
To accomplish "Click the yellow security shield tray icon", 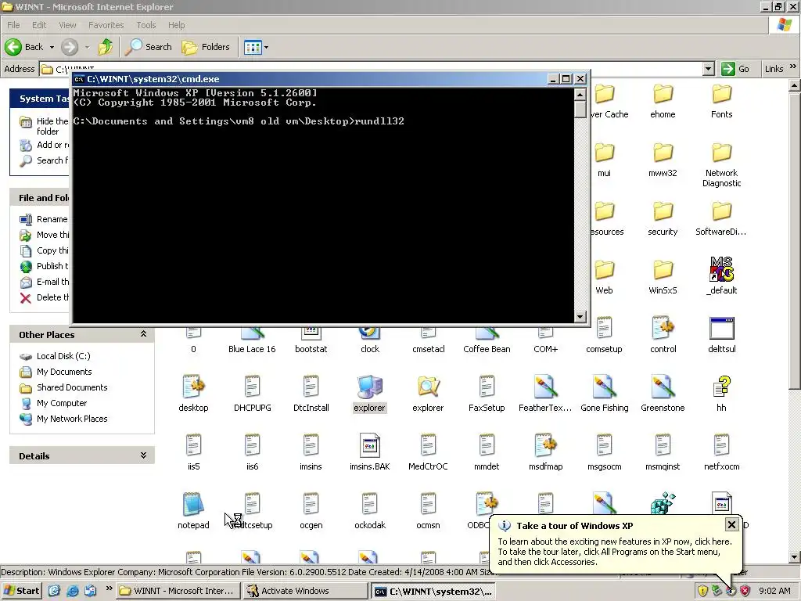I will point(703,591).
